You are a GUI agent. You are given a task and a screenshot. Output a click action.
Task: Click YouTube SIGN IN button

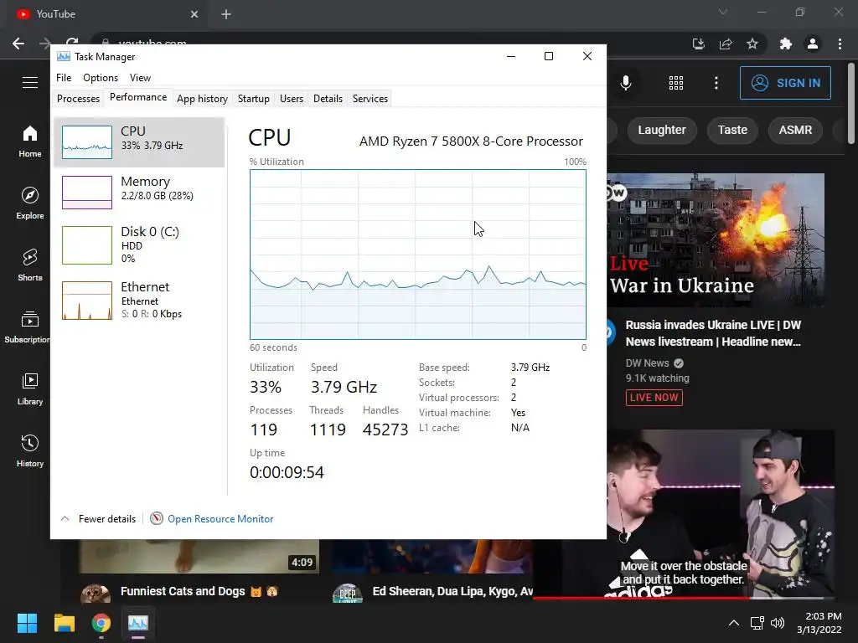tap(785, 83)
